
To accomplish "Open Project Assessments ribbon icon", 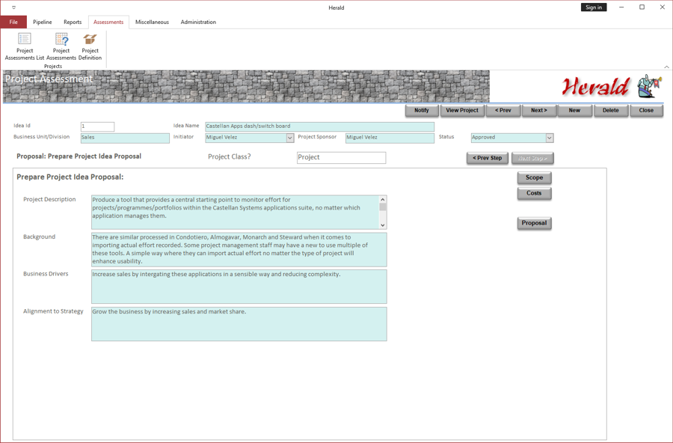I will pyautogui.click(x=61, y=46).
